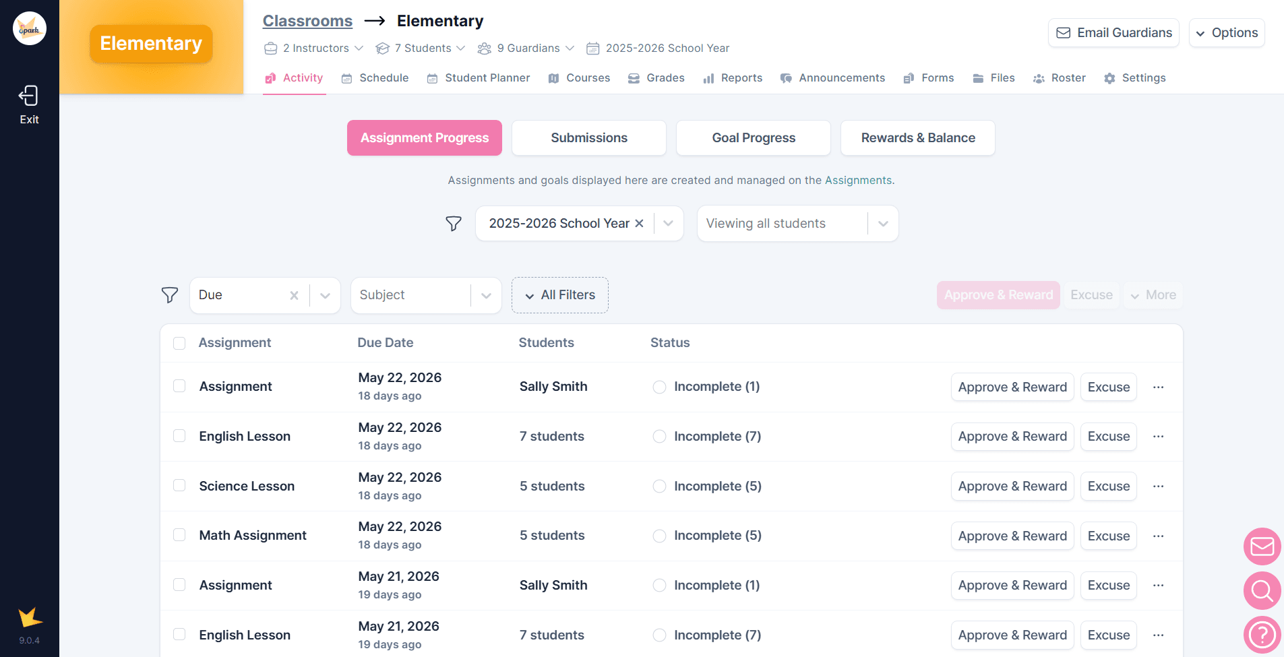This screenshot has height=657, width=1284.
Task: Switch to the Courses tab
Action: [x=579, y=78]
